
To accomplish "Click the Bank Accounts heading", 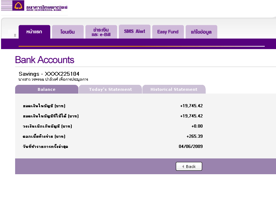I will [x=45, y=60].
